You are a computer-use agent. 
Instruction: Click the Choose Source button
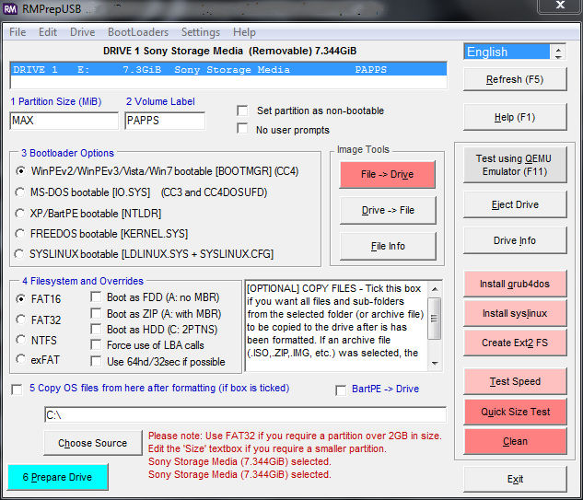click(92, 443)
